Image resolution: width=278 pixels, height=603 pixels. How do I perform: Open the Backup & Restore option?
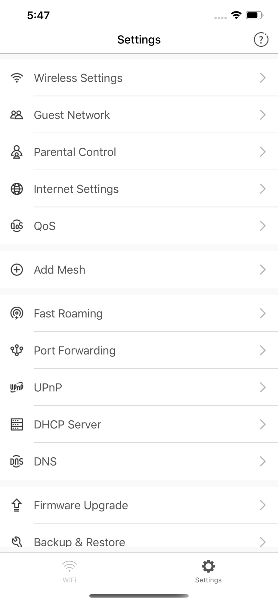pyautogui.click(x=79, y=542)
